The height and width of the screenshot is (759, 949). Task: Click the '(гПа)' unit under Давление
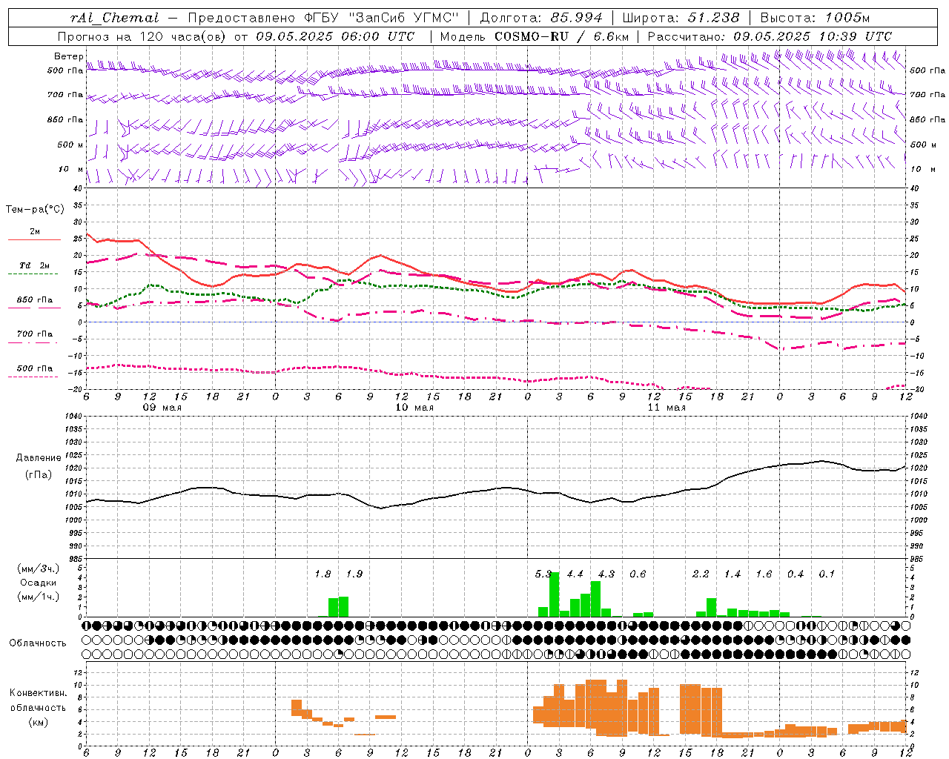[x=39, y=474]
